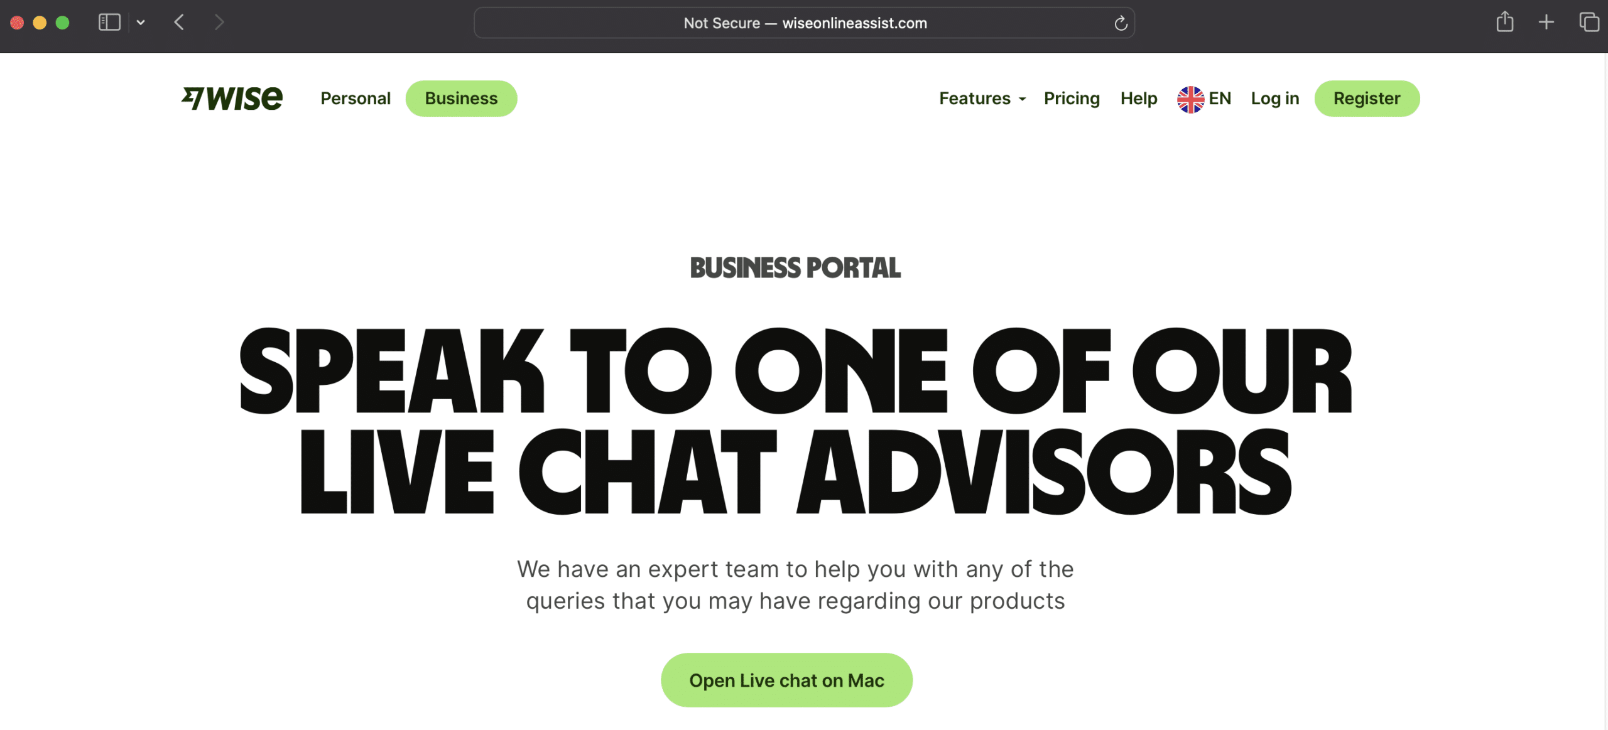1608x730 pixels.
Task: Click the Log in button
Action: click(x=1274, y=97)
